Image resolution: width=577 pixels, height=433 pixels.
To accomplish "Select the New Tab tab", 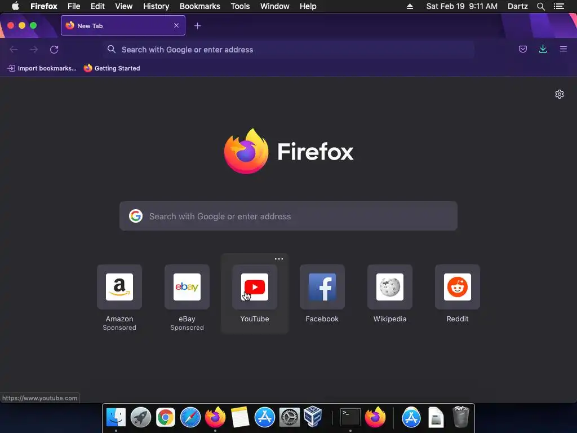I will pyautogui.click(x=123, y=25).
